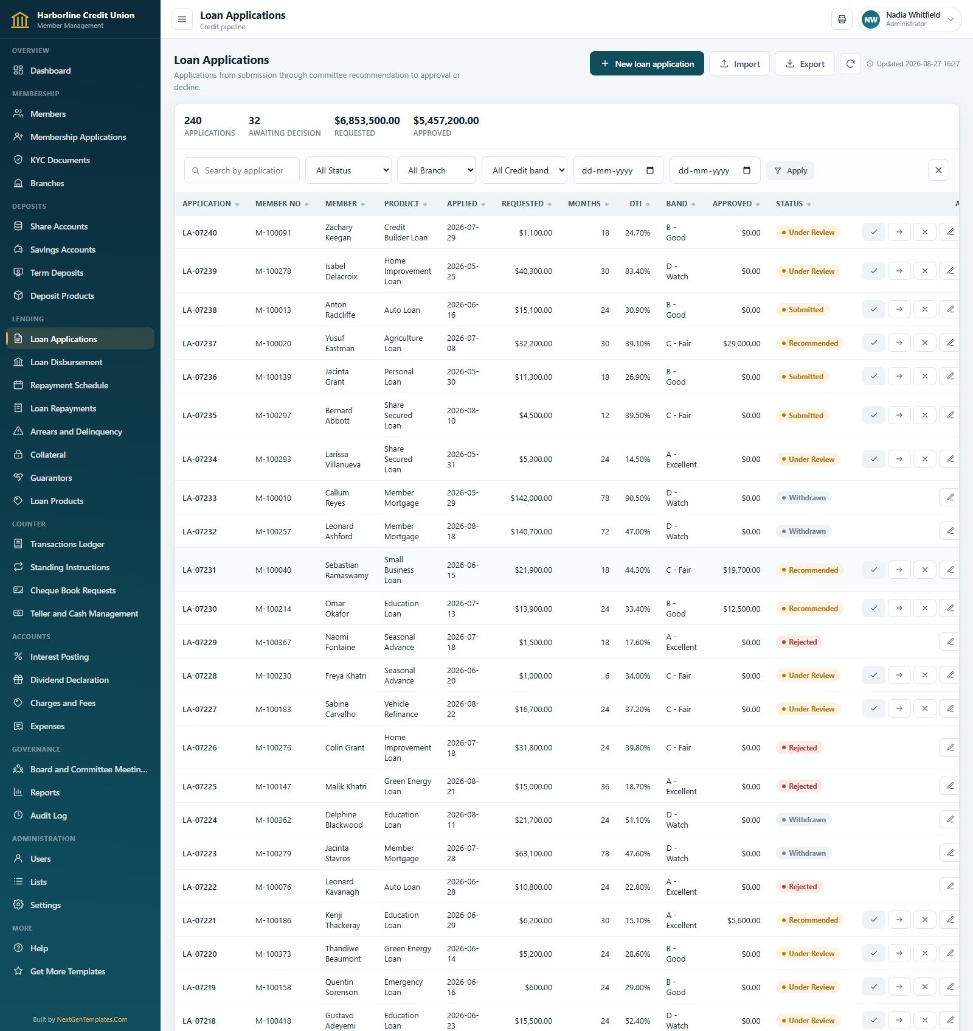Click the refresh icon next to Export
This screenshot has width=973, height=1031.
pyautogui.click(x=850, y=64)
